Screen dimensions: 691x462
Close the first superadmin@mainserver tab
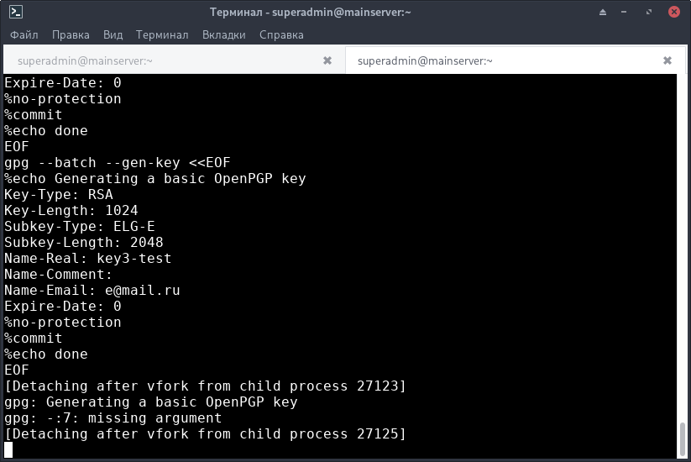(x=327, y=60)
